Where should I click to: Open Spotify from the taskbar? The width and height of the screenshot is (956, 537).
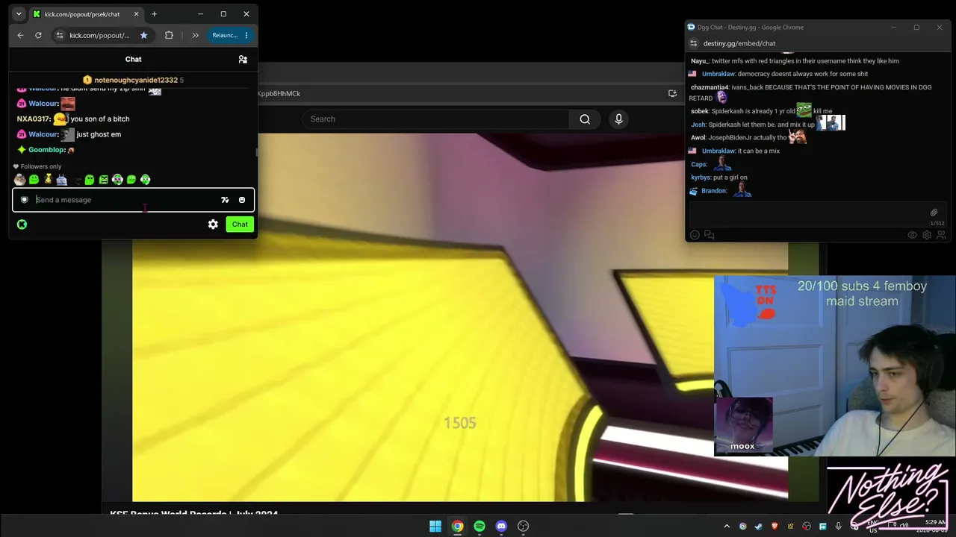tap(479, 527)
